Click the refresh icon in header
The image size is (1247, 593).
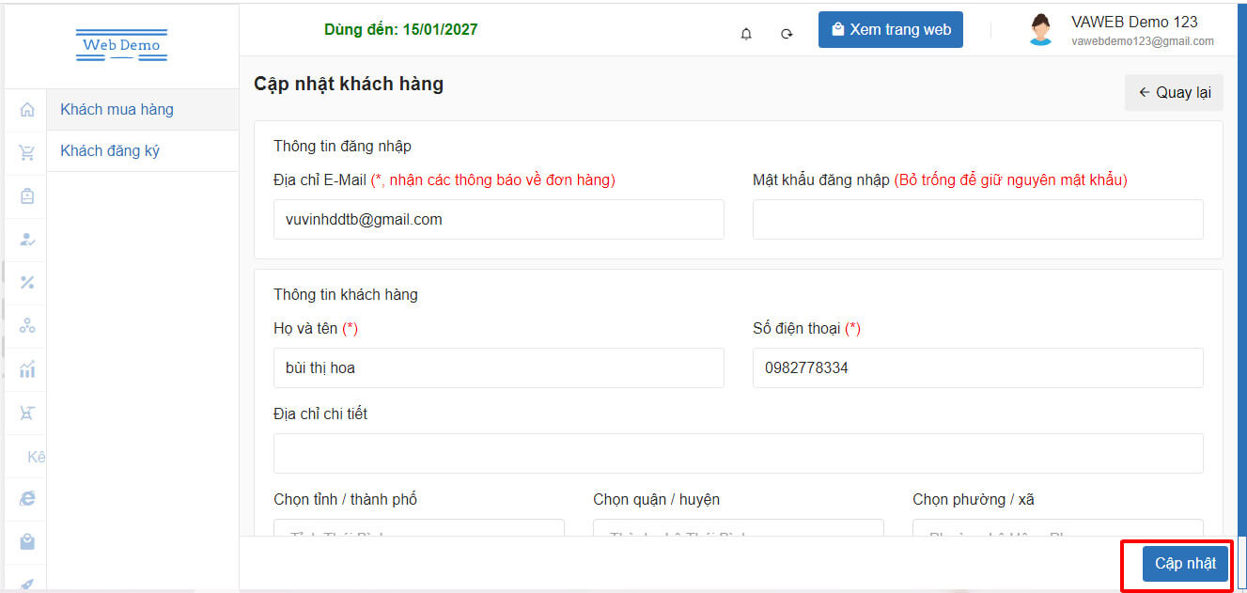(x=787, y=34)
